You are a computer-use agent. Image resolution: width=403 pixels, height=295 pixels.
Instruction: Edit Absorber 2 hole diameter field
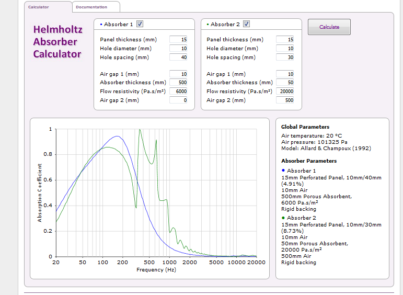point(285,48)
